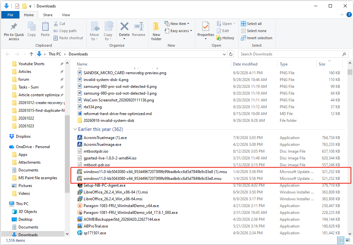Click the Search Downloads field
Viewport: 354px width, 245px height.
(x=293, y=54)
